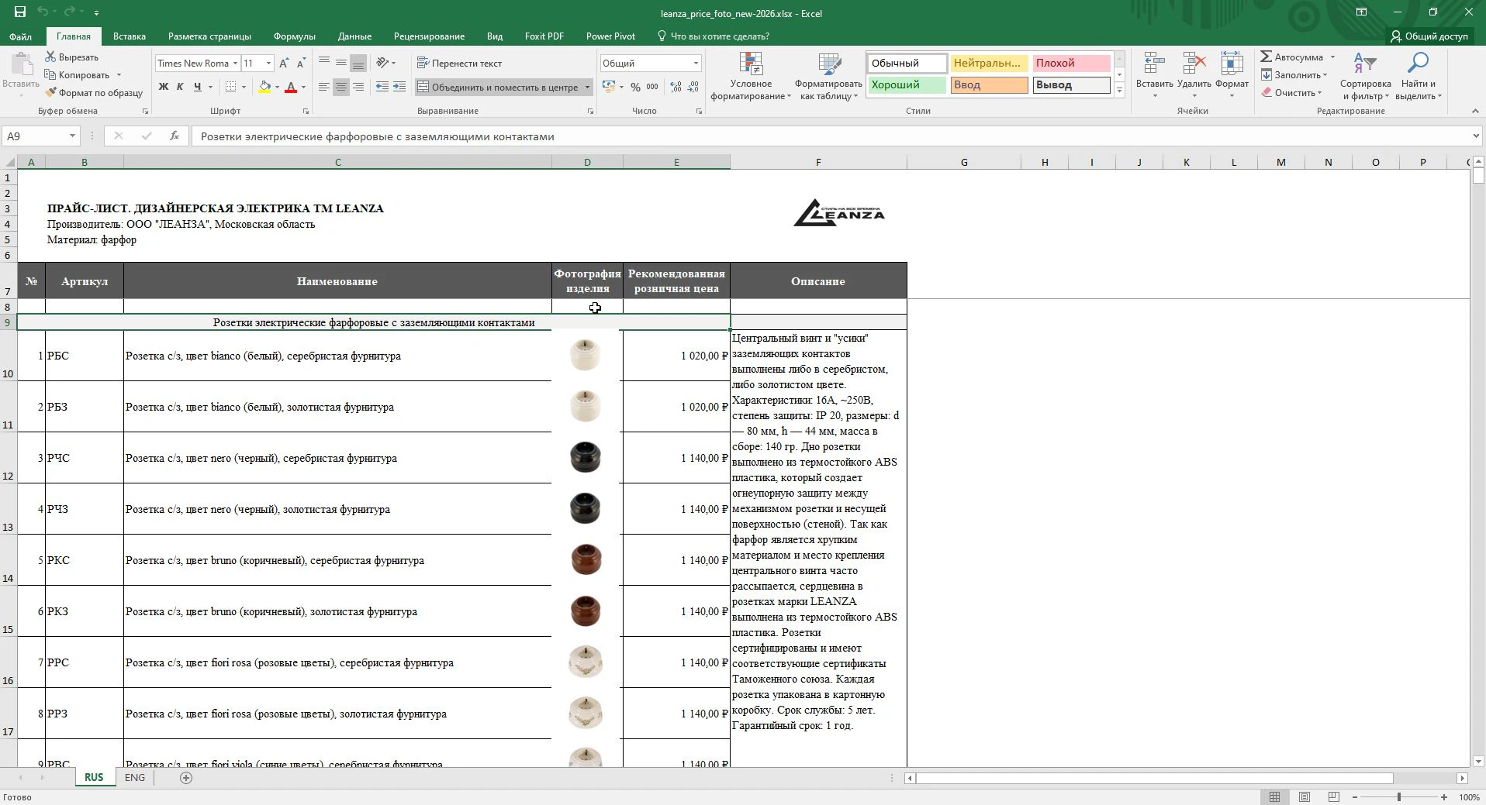Image resolution: width=1486 pixels, height=805 pixels.
Task: Decrease the cell indent
Action: (382, 87)
